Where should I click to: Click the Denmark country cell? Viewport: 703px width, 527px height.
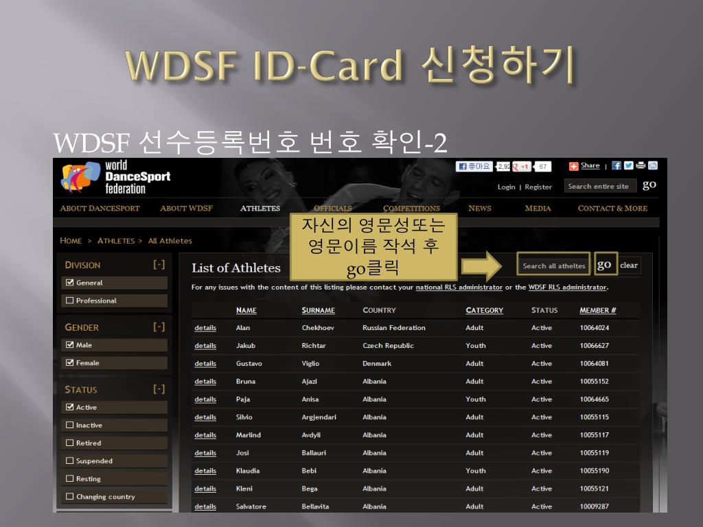click(377, 364)
